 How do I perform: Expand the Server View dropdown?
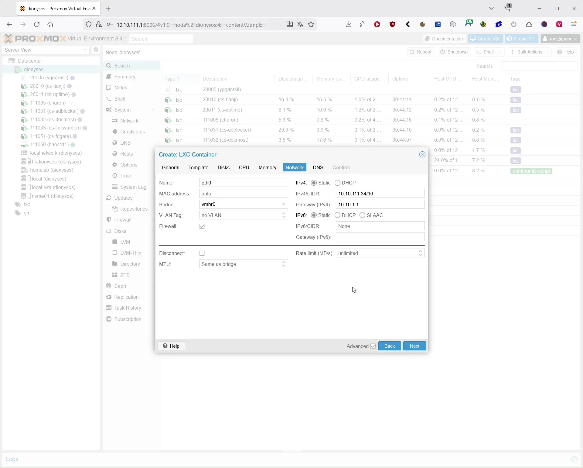(x=85, y=50)
